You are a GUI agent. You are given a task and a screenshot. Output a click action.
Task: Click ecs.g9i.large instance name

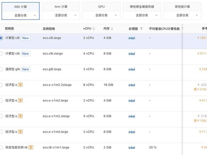tap(52, 69)
